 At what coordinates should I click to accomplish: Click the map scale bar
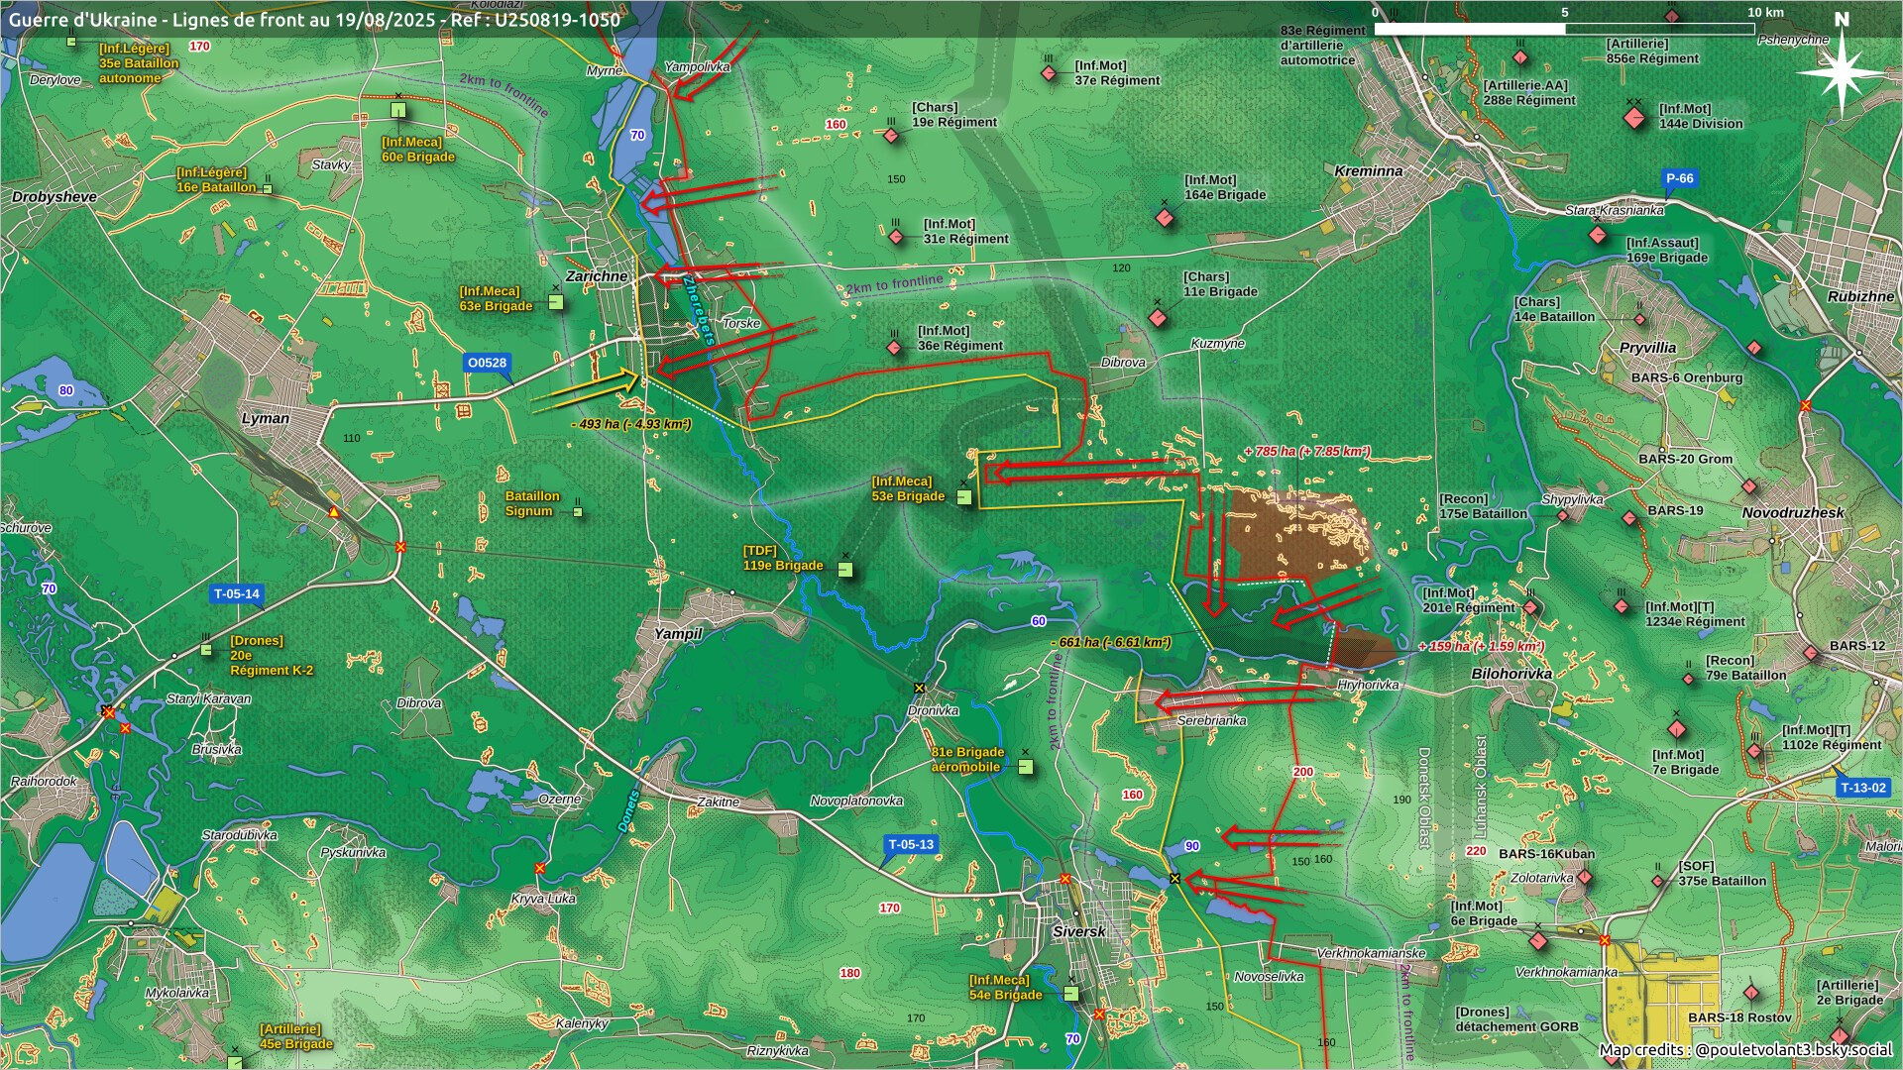pos(1564,29)
